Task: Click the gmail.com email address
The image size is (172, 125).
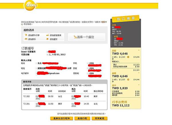Action: point(48,73)
